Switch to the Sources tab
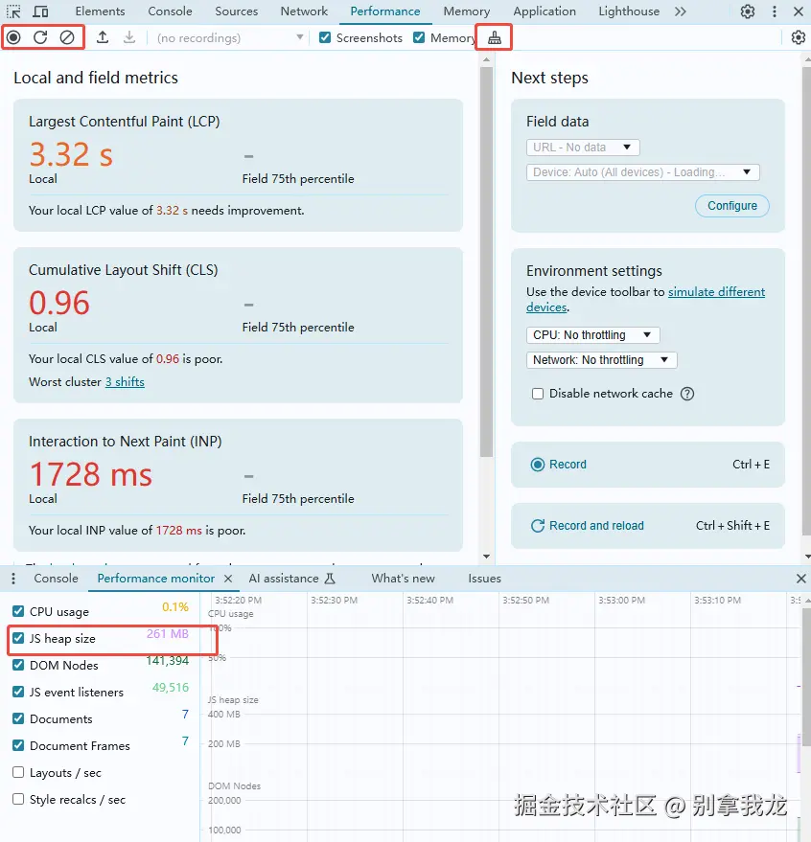The image size is (811, 842). click(x=237, y=11)
